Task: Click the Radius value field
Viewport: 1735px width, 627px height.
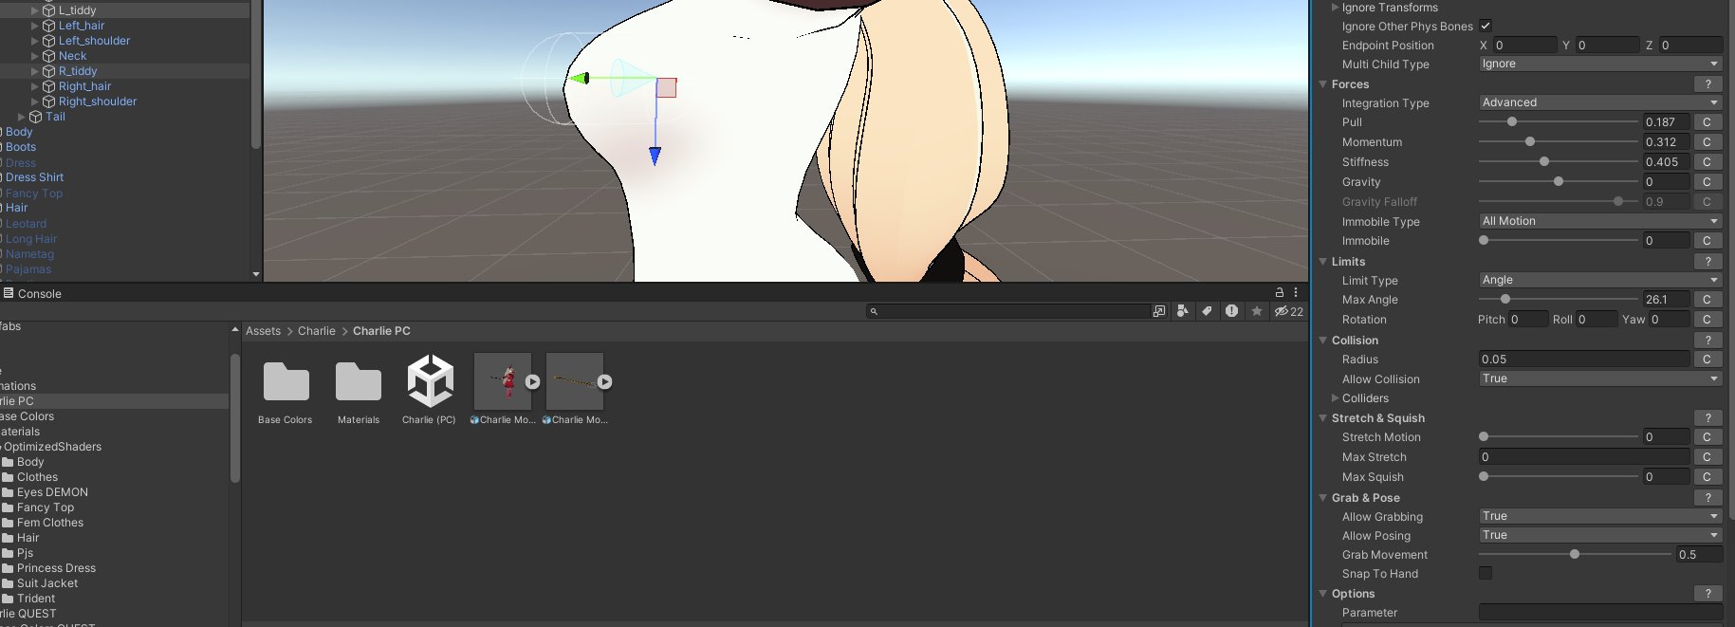Action: (1584, 360)
